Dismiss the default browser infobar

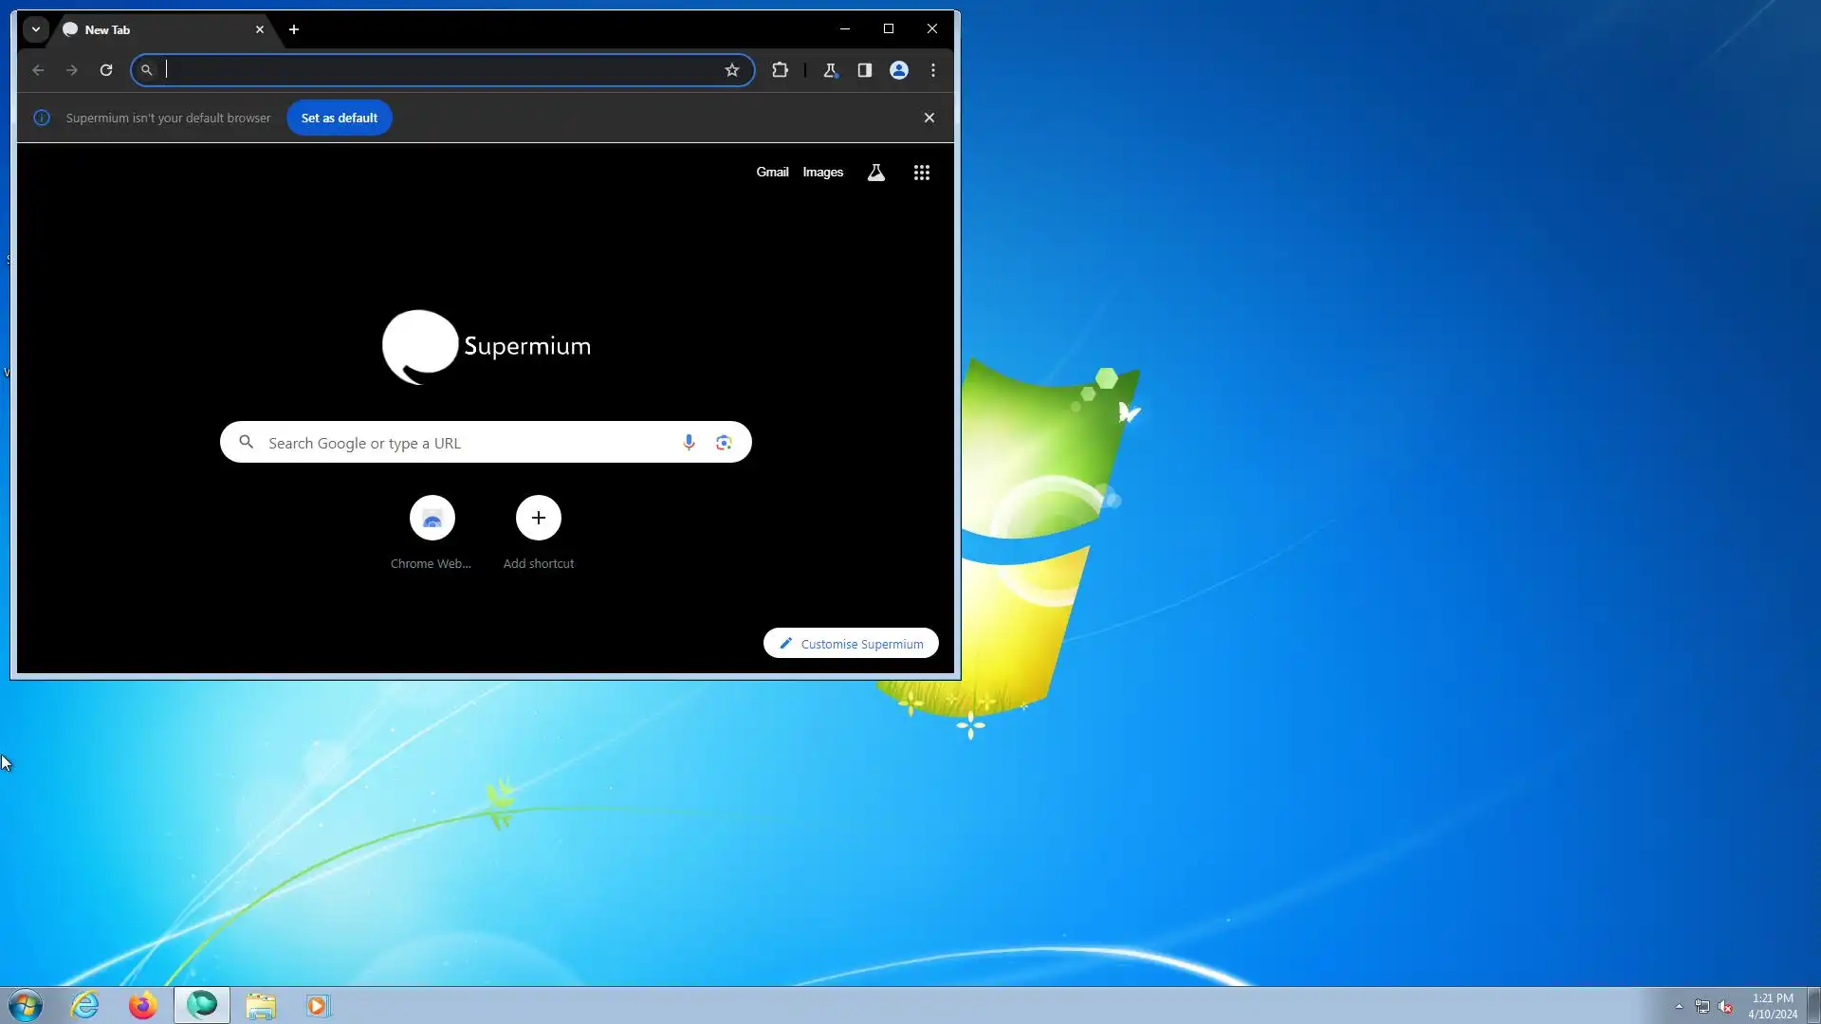(929, 118)
